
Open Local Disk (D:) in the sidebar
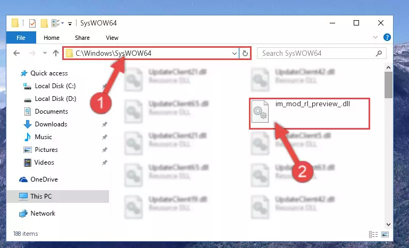click(x=55, y=99)
